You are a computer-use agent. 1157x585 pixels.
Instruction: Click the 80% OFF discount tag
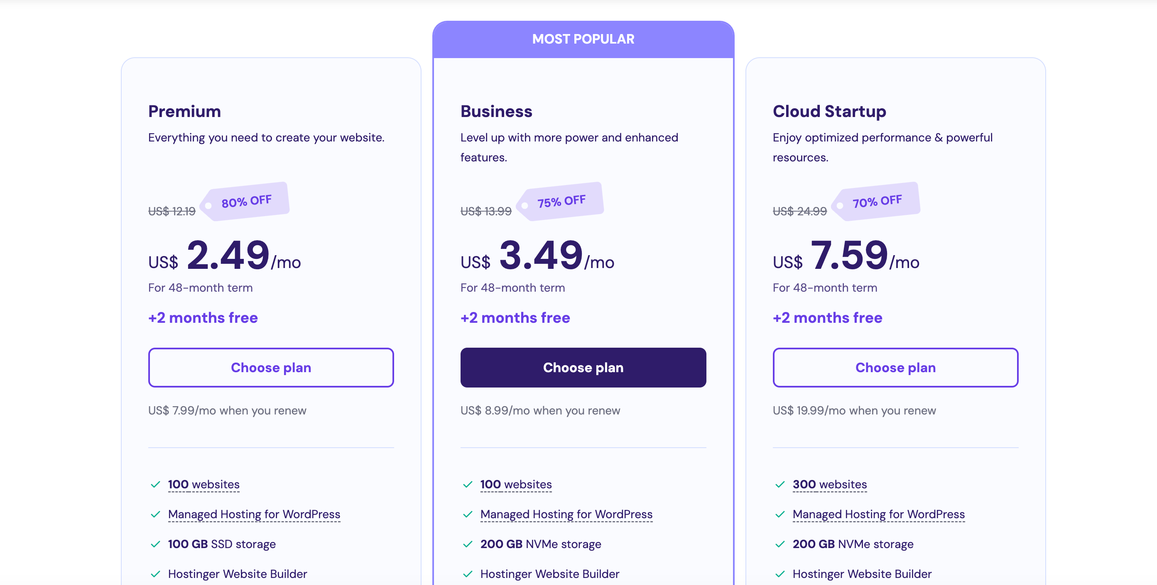246,201
